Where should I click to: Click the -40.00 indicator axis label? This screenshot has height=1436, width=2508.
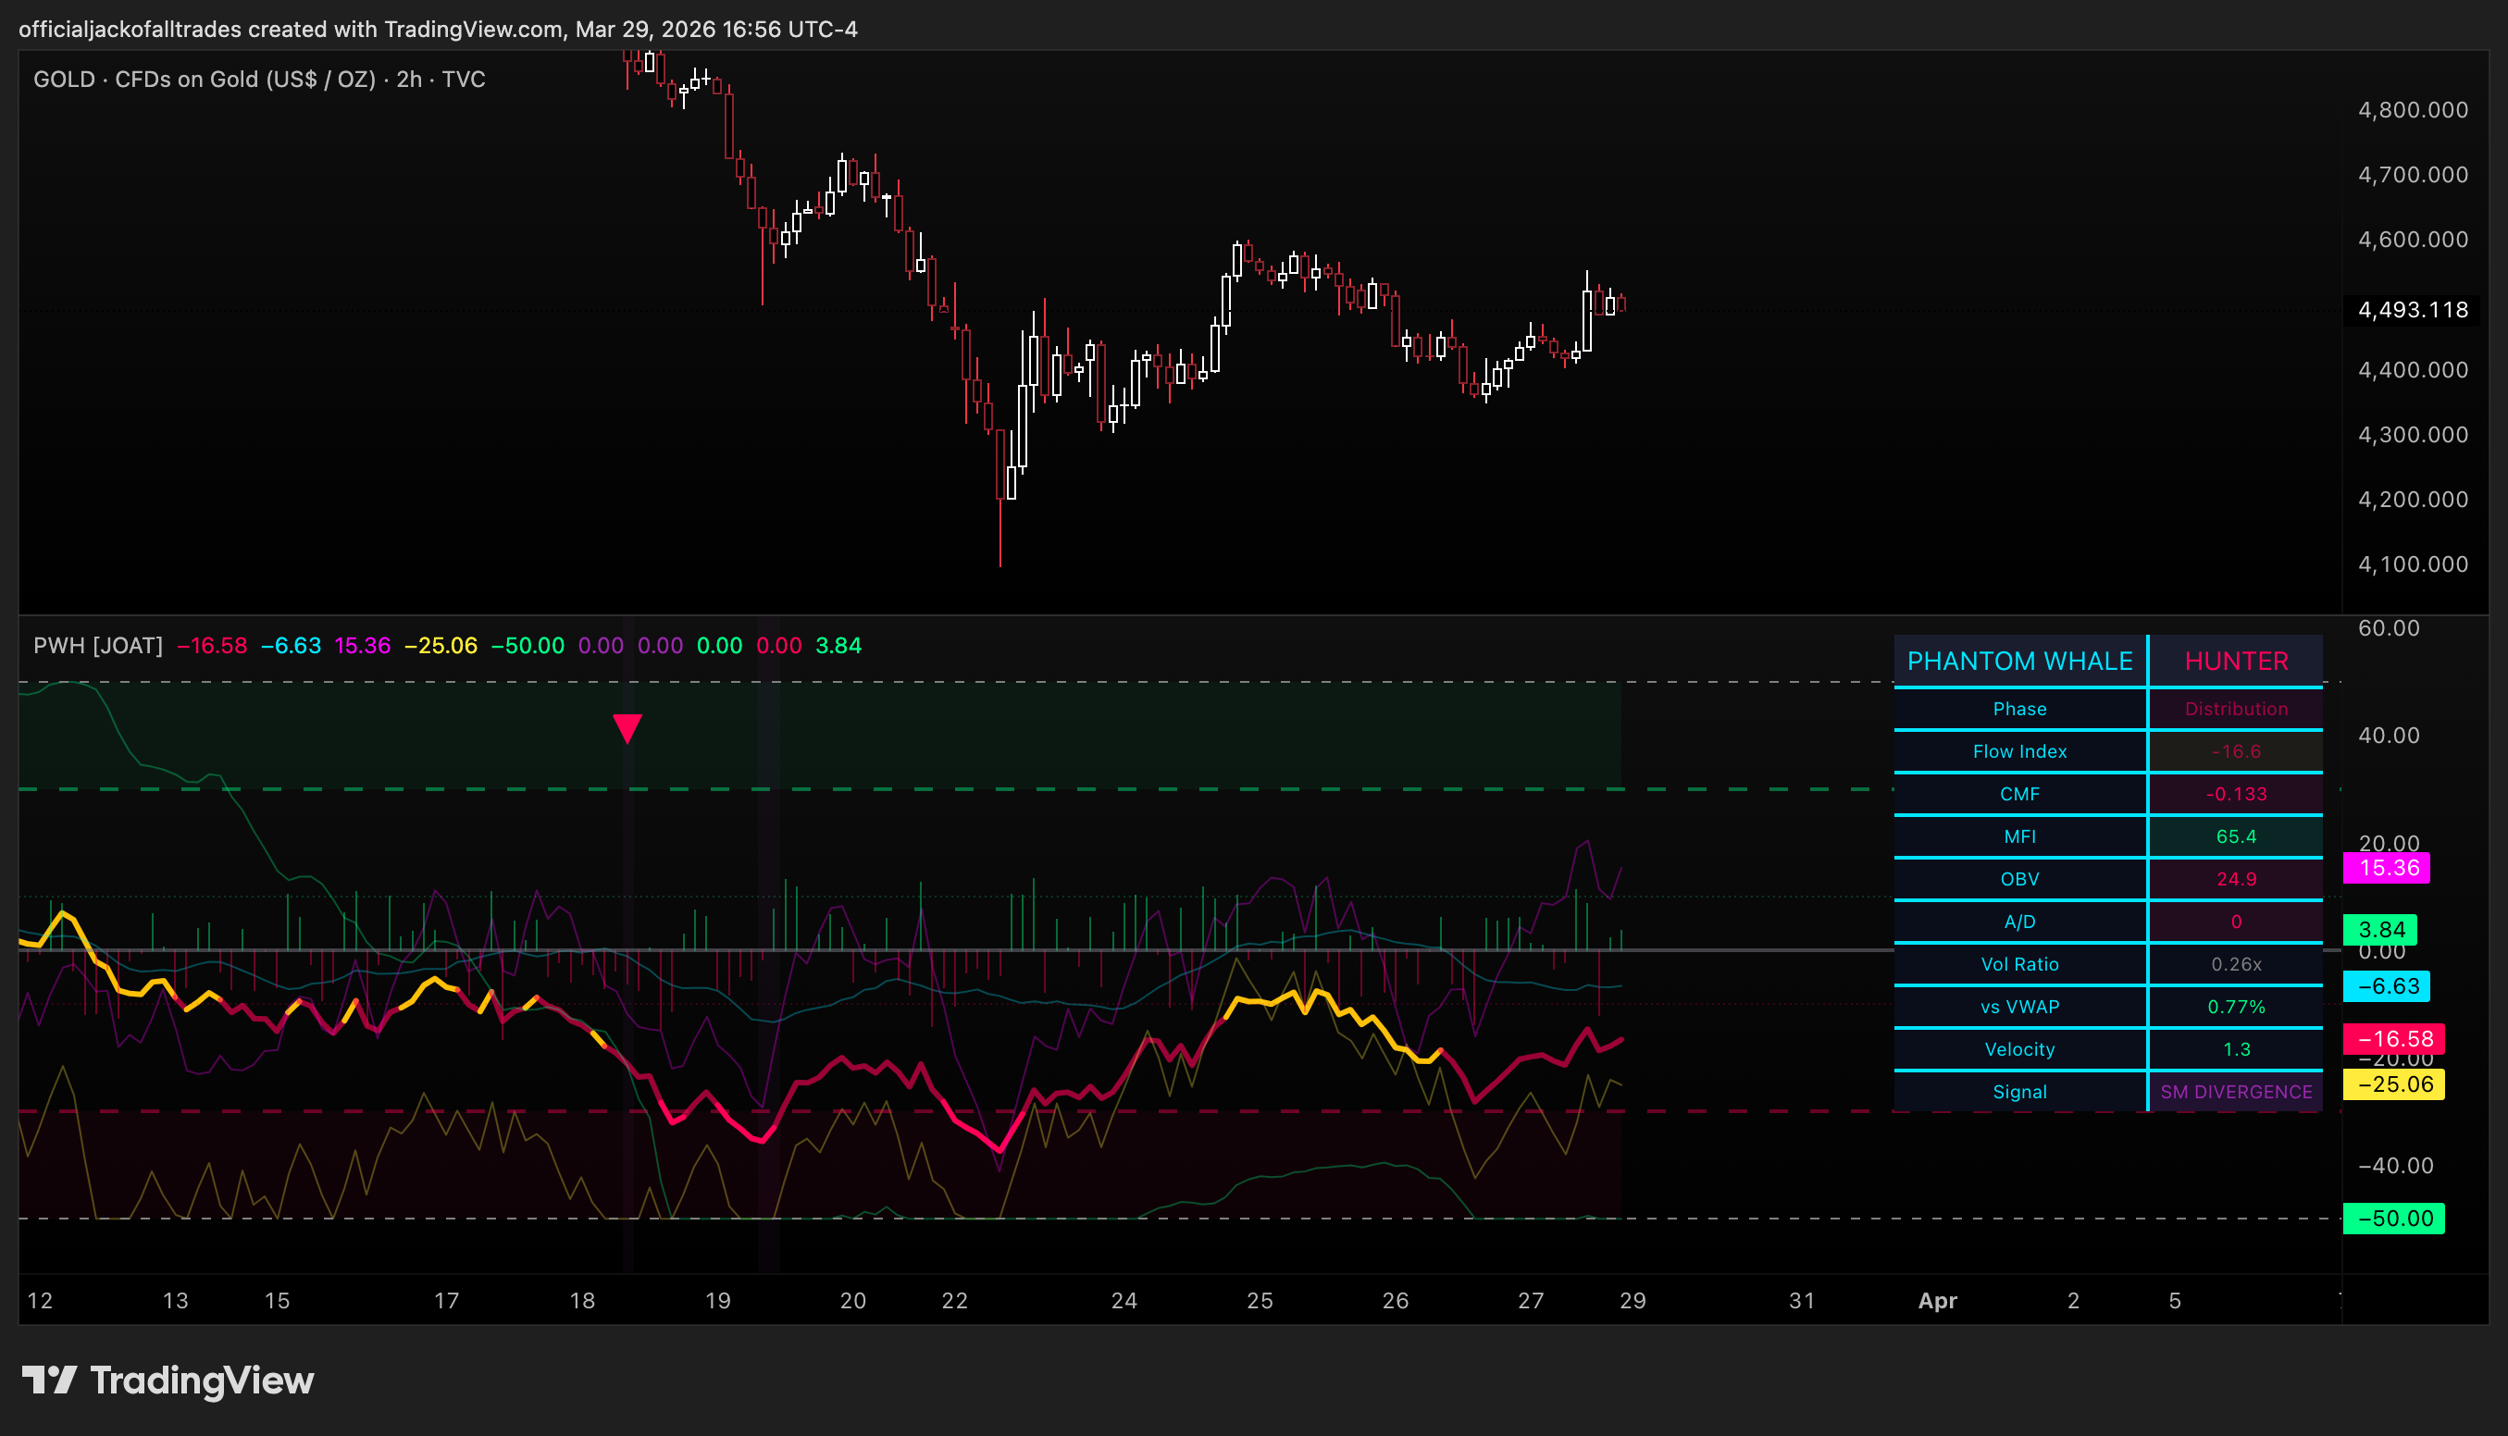click(x=2396, y=1165)
